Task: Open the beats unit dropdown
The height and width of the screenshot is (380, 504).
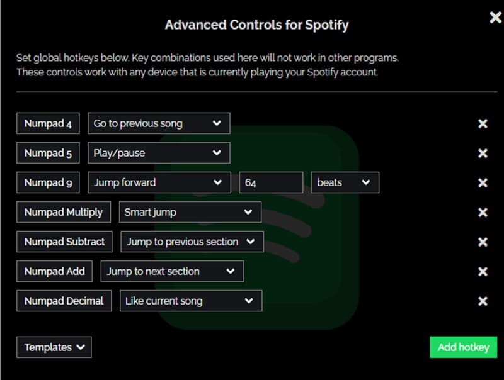Action: point(345,182)
